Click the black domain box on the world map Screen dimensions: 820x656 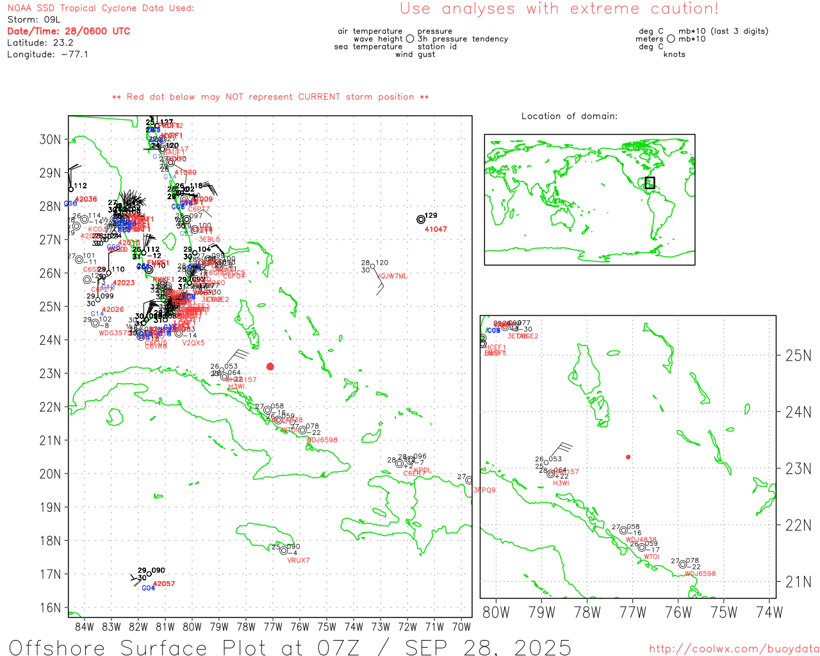[650, 183]
